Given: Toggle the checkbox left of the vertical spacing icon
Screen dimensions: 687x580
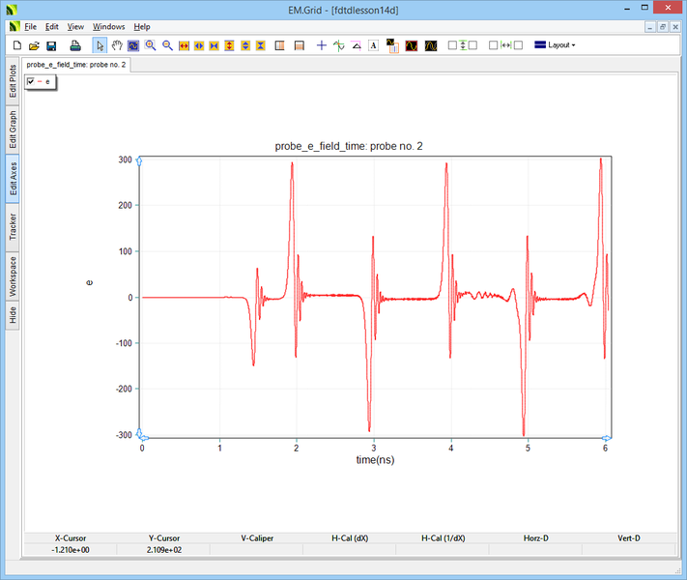Looking at the screenshot, I should pos(452,45).
